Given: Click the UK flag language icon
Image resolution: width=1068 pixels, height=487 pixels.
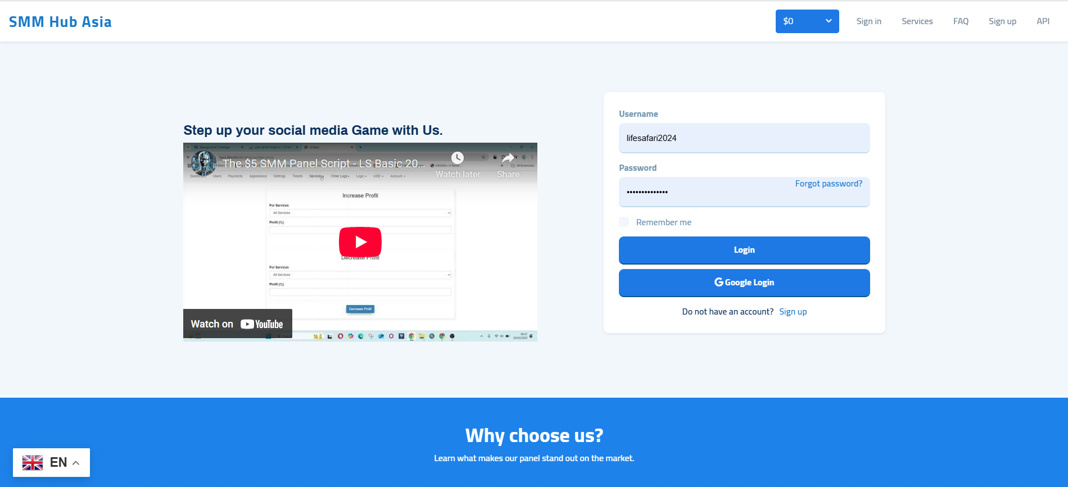Looking at the screenshot, I should [33, 462].
